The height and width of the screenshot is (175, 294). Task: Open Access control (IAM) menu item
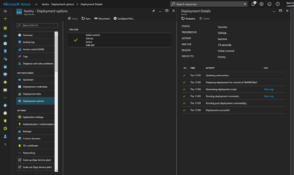36,49
